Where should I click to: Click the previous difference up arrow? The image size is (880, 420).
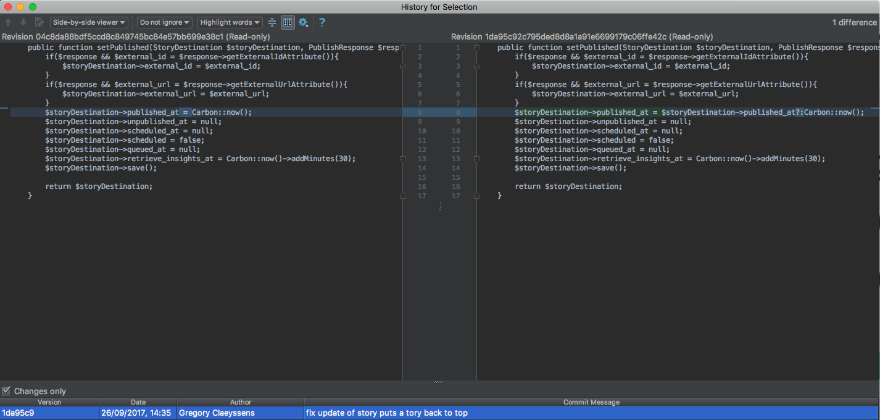[8, 22]
